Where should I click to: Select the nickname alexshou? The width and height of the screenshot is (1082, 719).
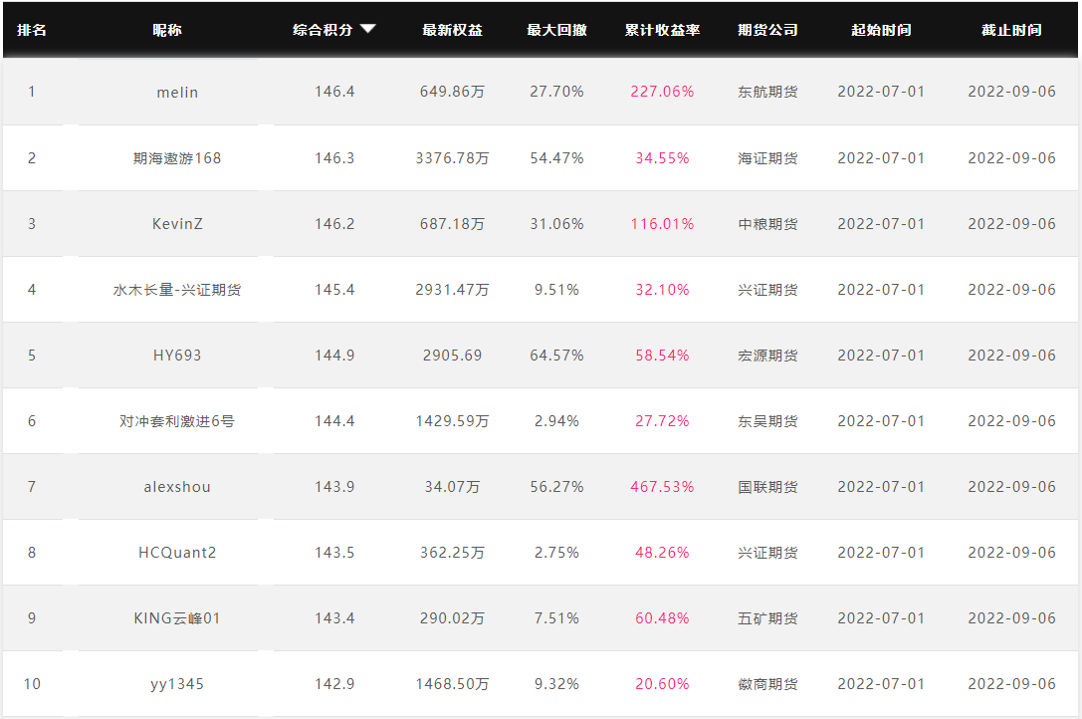pos(177,486)
